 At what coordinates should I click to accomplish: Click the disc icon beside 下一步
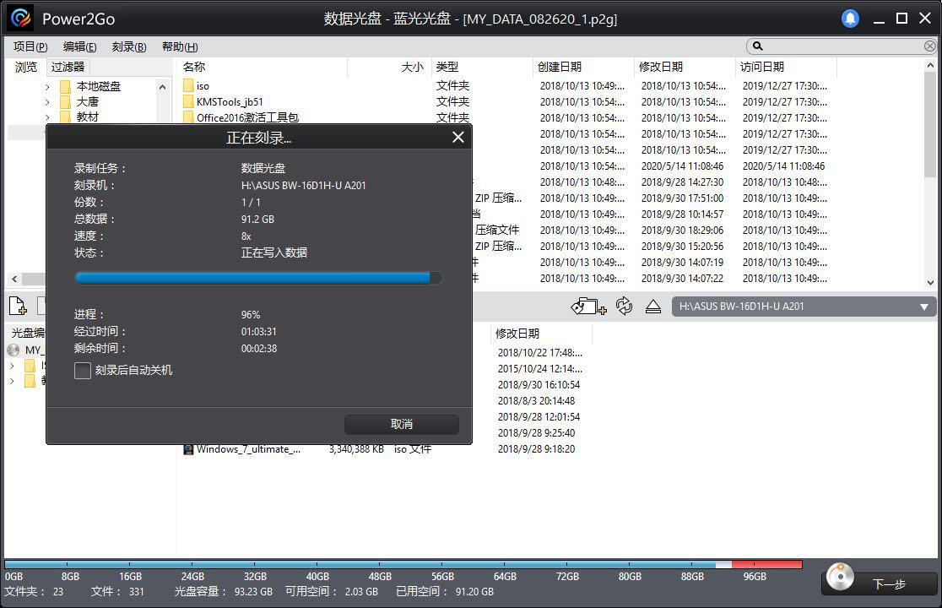point(841,577)
